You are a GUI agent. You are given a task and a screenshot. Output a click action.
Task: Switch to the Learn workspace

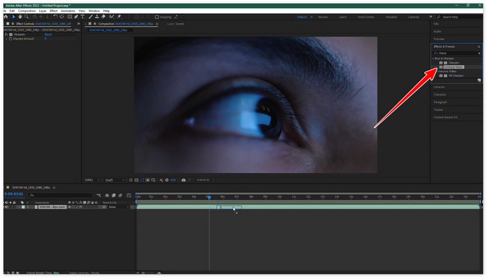click(344, 17)
